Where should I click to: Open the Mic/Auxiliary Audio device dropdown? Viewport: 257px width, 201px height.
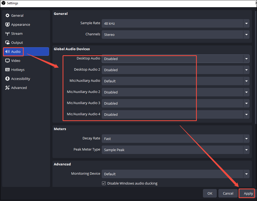coord(176,81)
